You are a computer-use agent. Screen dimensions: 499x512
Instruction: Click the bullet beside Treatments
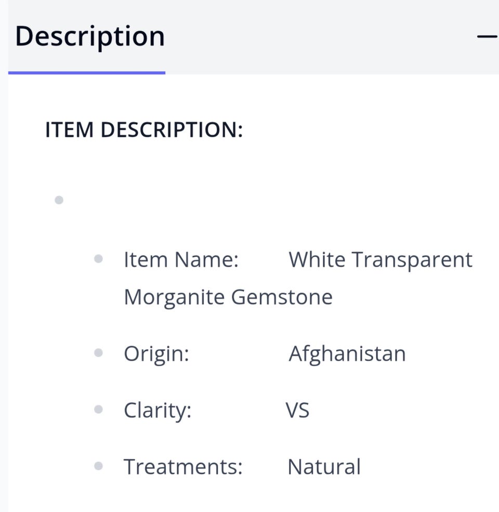(98, 466)
